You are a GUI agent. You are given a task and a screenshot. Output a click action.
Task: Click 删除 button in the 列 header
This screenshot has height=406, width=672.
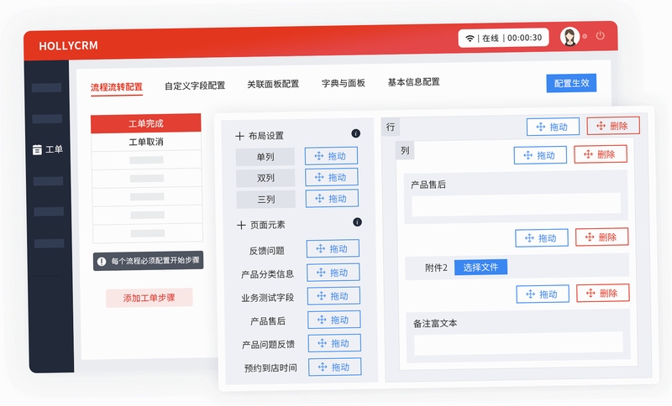click(x=601, y=154)
